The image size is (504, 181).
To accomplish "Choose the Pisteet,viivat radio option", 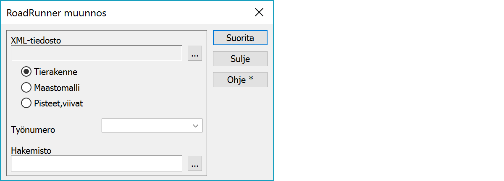I will pos(26,103).
